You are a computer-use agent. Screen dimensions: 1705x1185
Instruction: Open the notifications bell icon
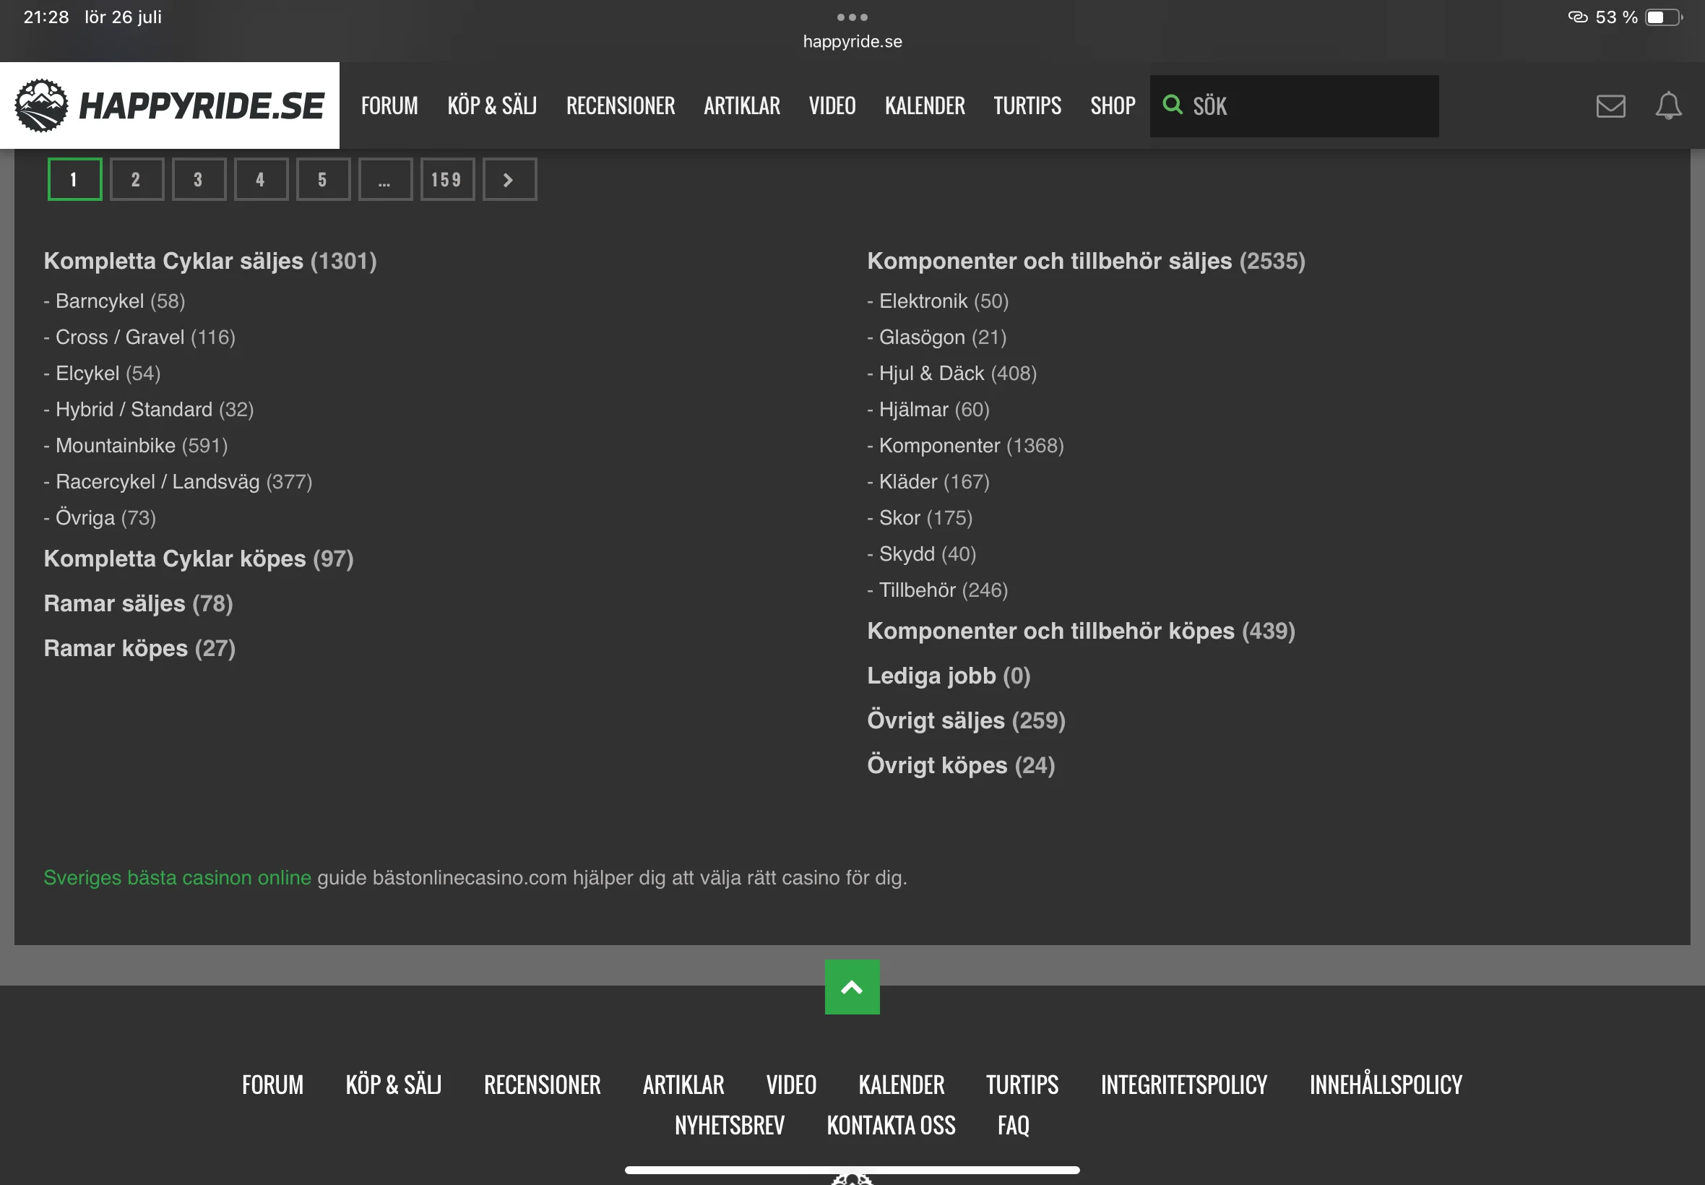tap(1667, 106)
